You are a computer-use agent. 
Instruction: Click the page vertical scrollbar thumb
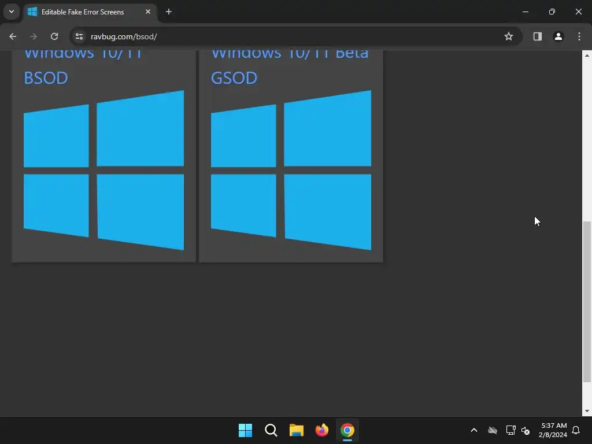587,302
